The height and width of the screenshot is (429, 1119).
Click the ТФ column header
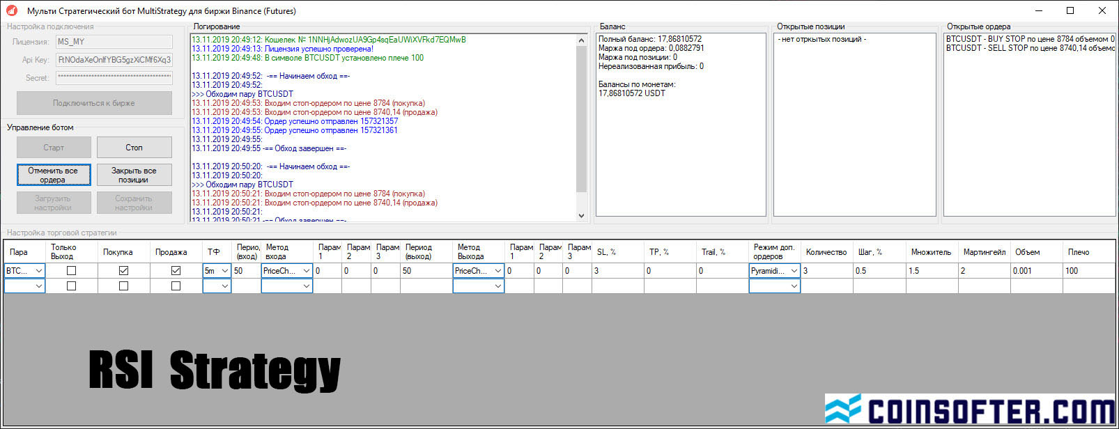tap(217, 252)
